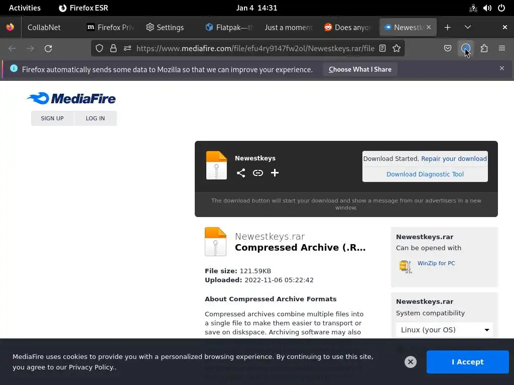Click SIGN UP button

pyautogui.click(x=52, y=118)
